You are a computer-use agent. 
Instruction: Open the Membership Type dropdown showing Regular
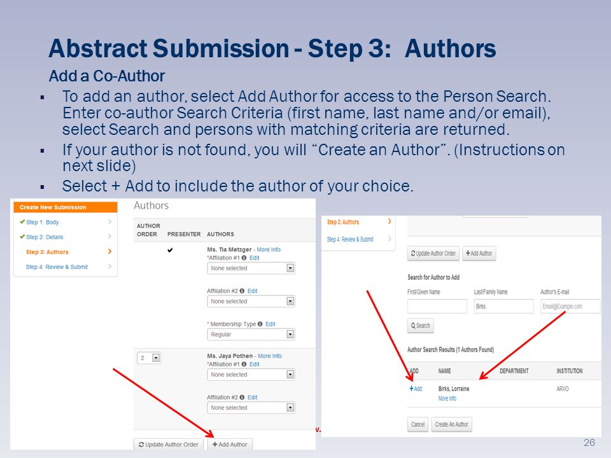(251, 335)
